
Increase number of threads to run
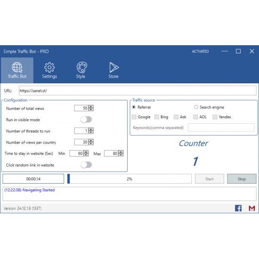[x=91, y=129]
